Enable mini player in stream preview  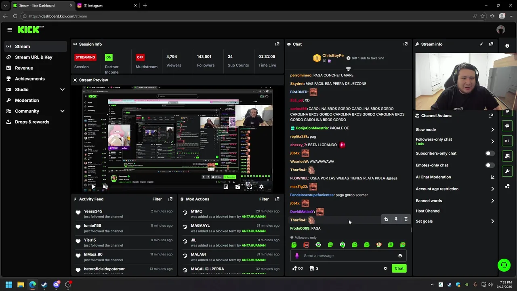226,187
